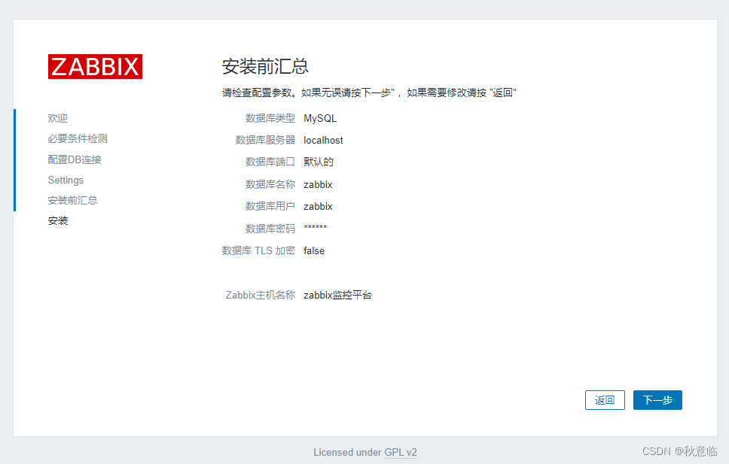Click the MySQL database type value
Screen dimensions: 729x464
319,118
